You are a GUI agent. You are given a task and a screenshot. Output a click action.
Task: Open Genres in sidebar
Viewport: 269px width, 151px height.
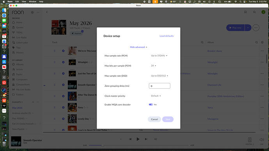(x=19, y=27)
